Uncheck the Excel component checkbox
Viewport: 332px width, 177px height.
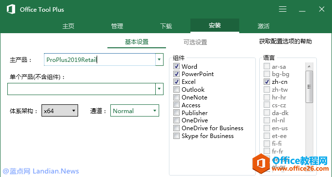click(x=176, y=81)
